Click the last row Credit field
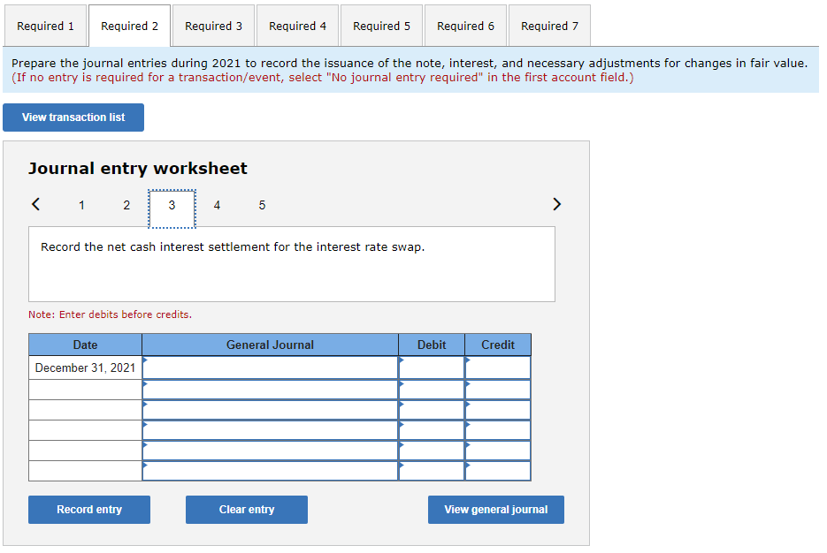 tap(498, 471)
